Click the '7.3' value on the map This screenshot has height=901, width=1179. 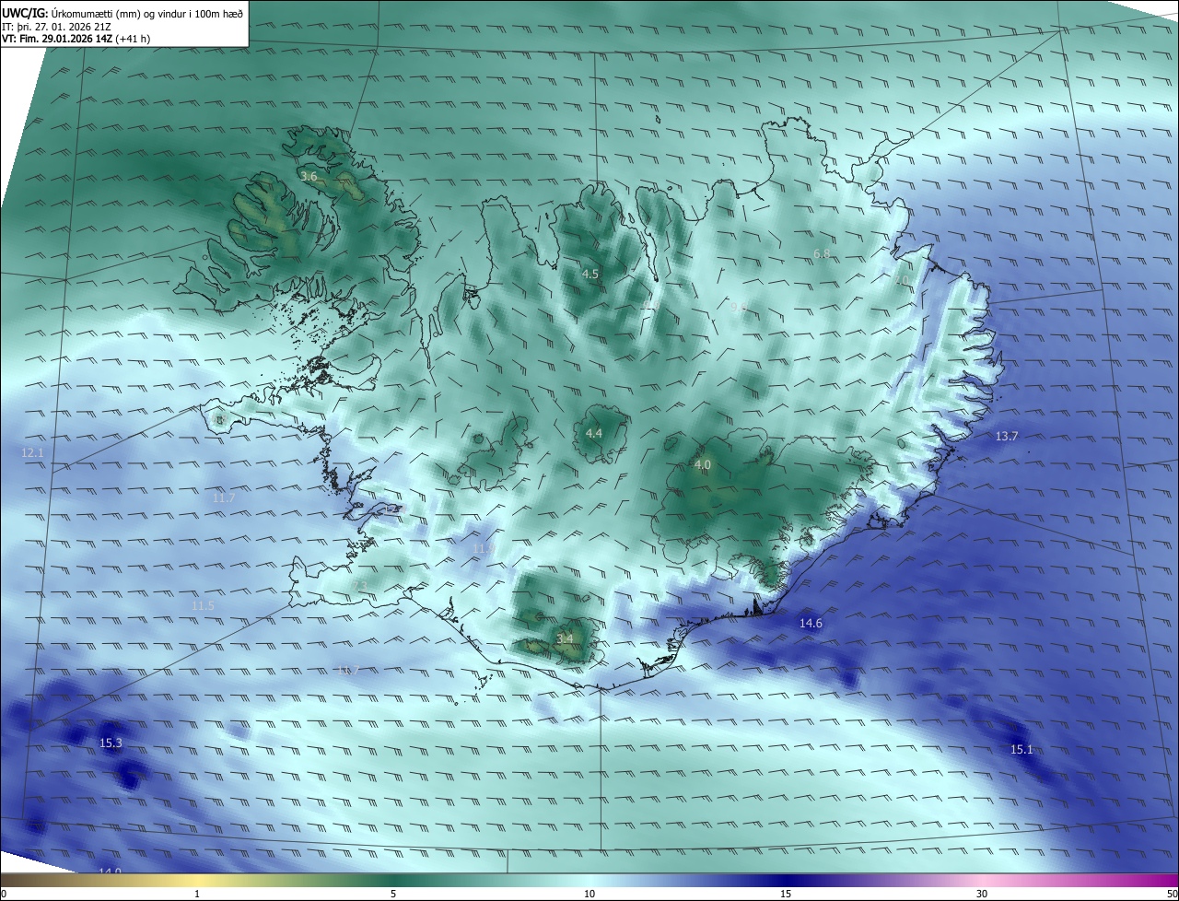coord(360,586)
